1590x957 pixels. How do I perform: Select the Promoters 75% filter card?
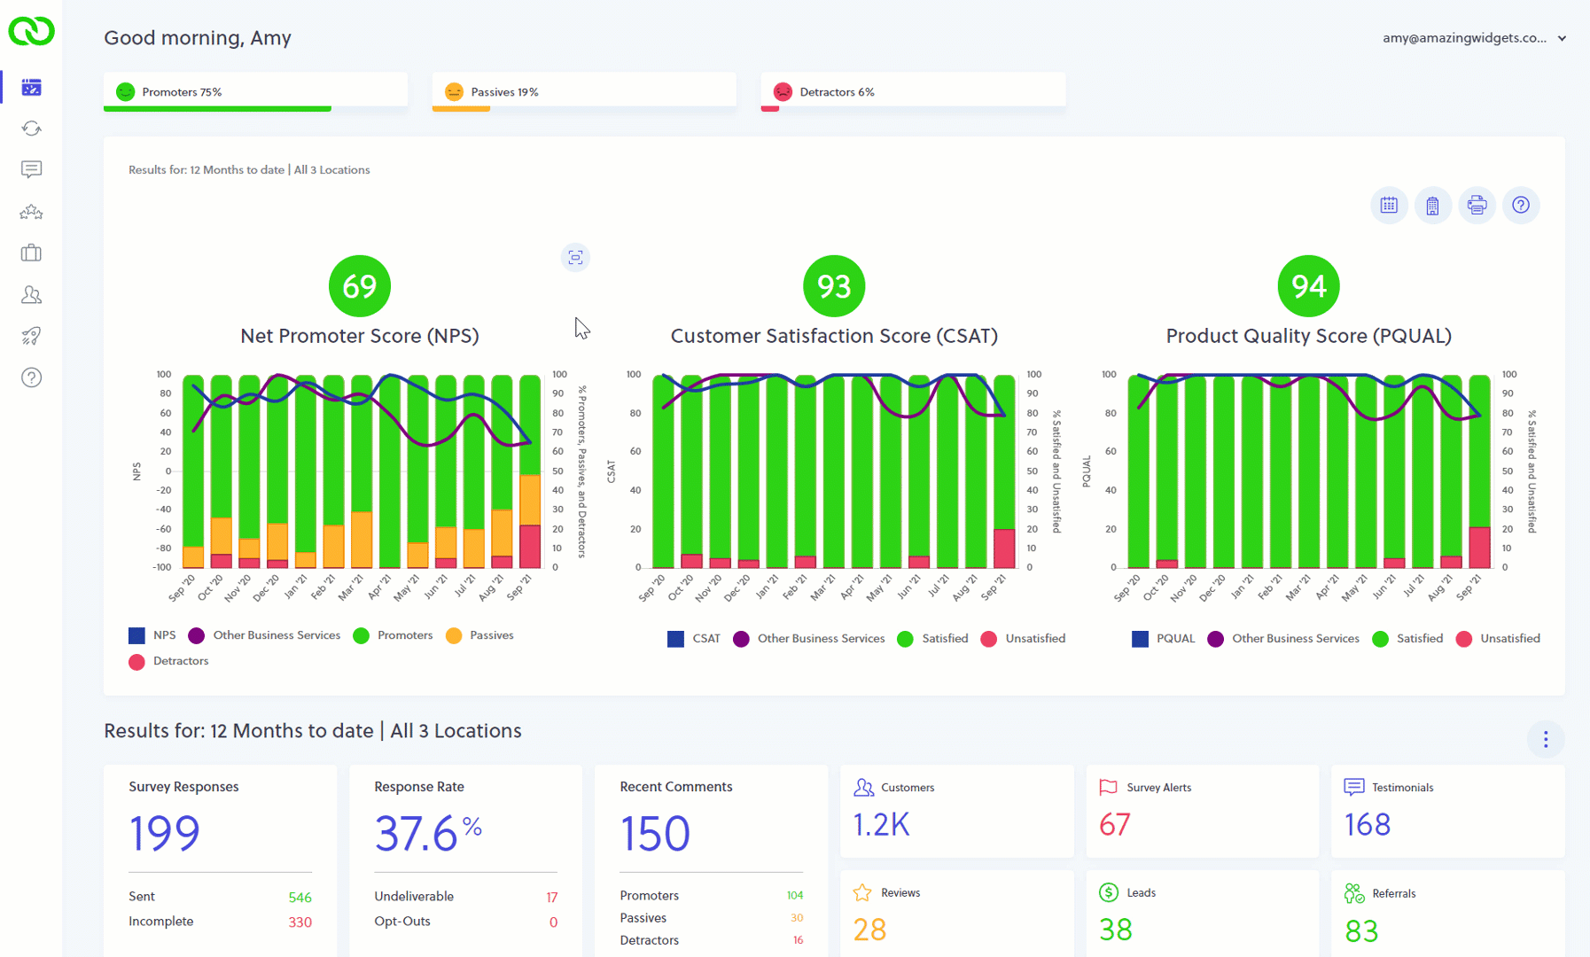coord(254,91)
